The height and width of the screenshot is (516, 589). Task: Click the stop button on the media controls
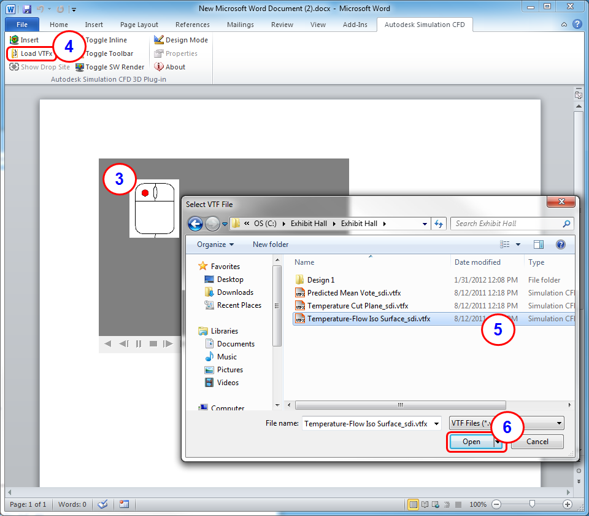pyautogui.click(x=155, y=344)
